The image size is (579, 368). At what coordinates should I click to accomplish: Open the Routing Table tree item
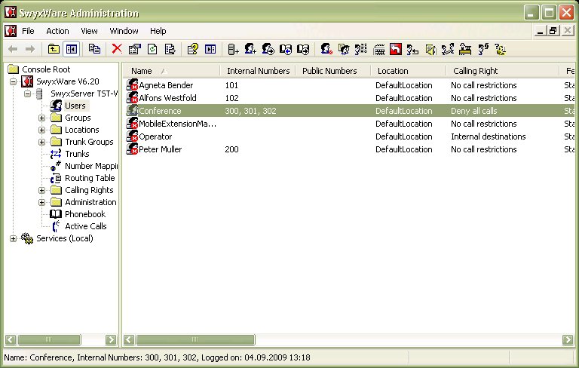click(x=90, y=178)
